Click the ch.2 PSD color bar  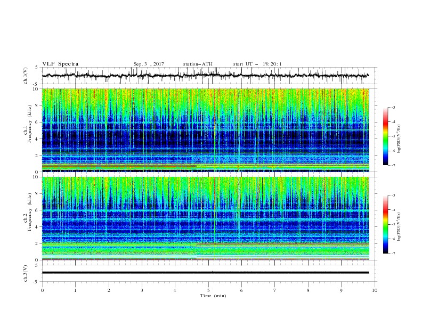click(386, 224)
